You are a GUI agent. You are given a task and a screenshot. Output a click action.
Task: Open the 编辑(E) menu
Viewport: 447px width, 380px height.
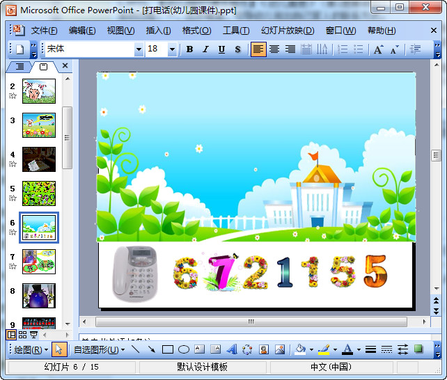coord(82,31)
